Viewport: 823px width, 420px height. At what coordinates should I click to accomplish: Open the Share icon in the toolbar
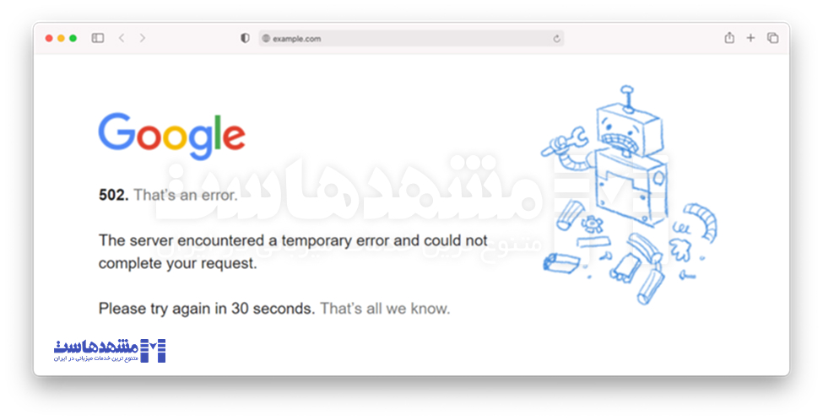(x=729, y=38)
